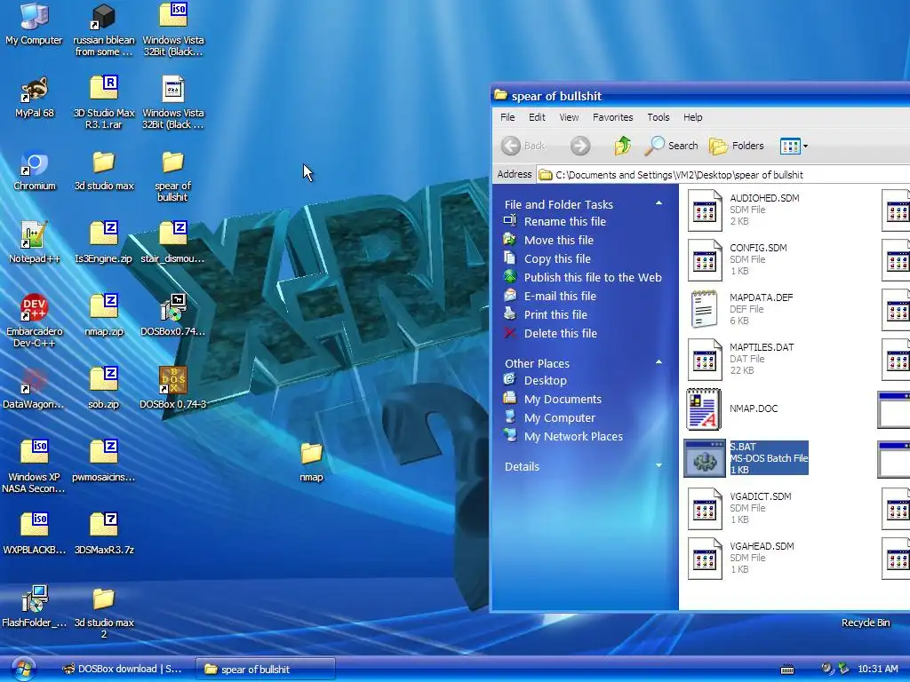Click Delete this file link

pos(560,333)
